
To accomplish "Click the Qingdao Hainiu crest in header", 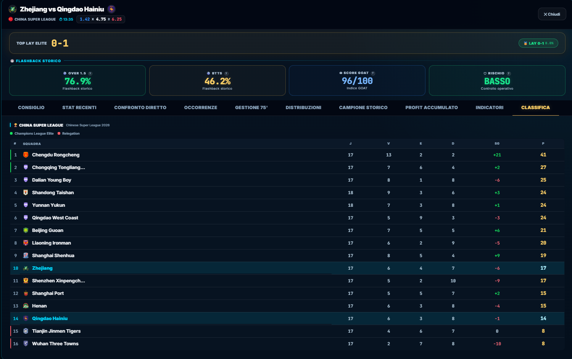I will [x=111, y=9].
